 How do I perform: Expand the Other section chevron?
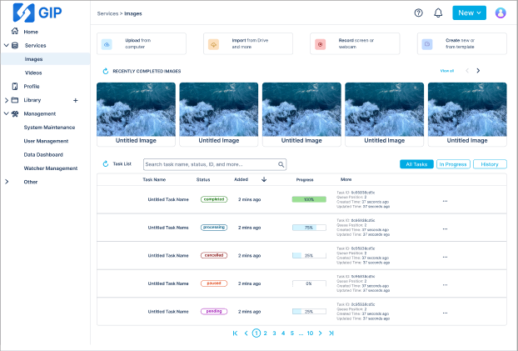point(7,182)
